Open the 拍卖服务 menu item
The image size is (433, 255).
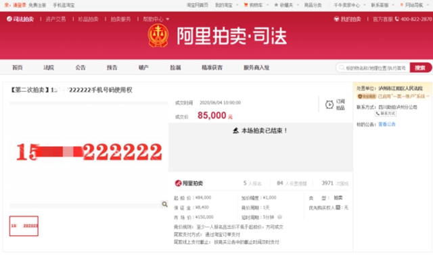[120, 19]
